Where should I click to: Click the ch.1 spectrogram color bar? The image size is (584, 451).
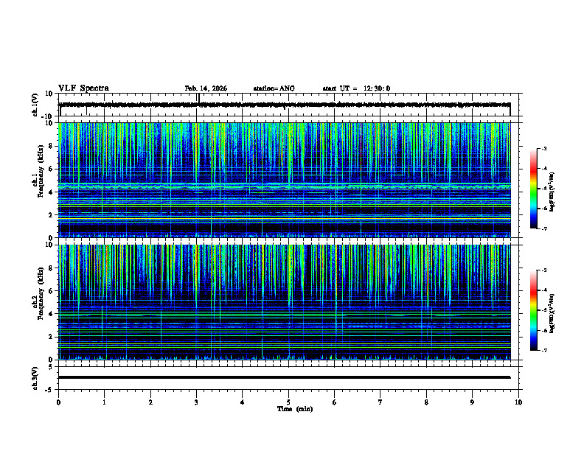pyautogui.click(x=533, y=189)
